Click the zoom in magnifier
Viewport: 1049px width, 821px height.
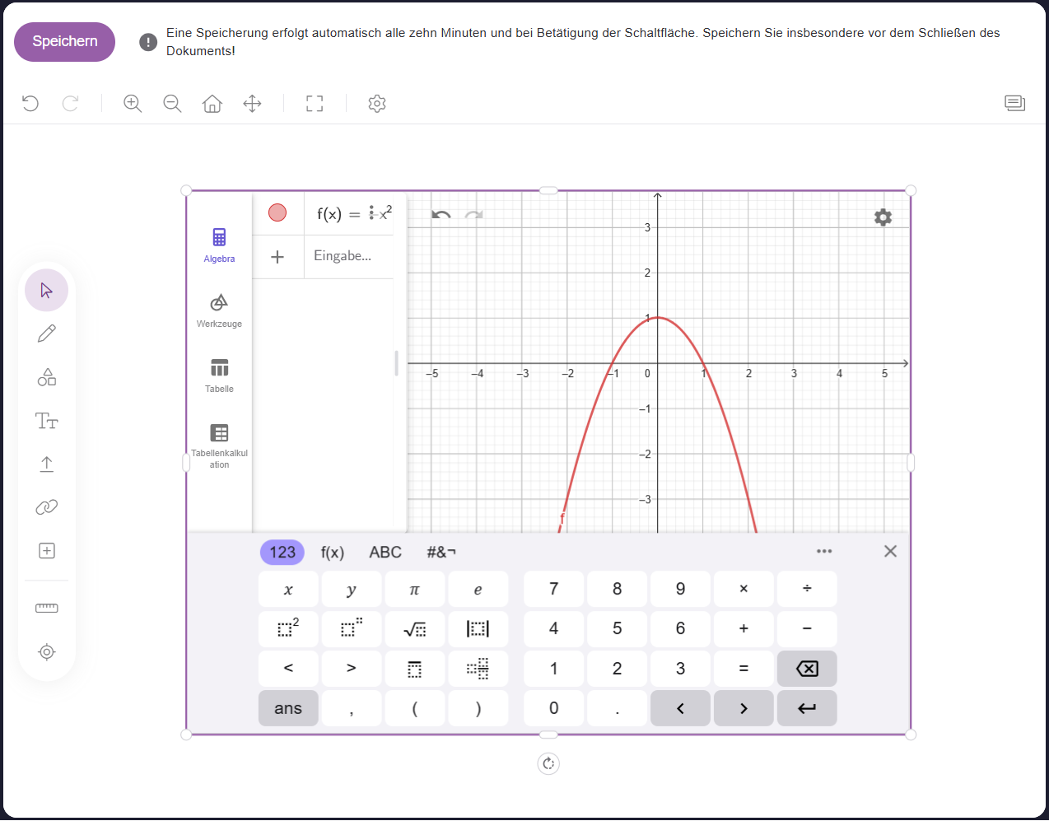(x=133, y=104)
